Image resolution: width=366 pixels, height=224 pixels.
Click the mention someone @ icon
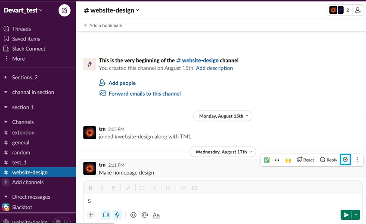tap(145, 215)
